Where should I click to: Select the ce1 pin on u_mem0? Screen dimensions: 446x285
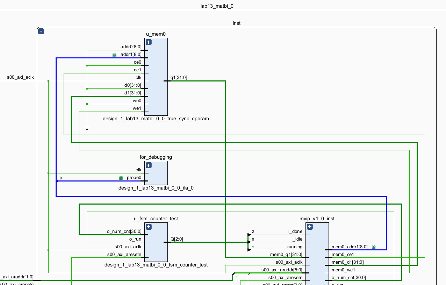click(x=137, y=70)
